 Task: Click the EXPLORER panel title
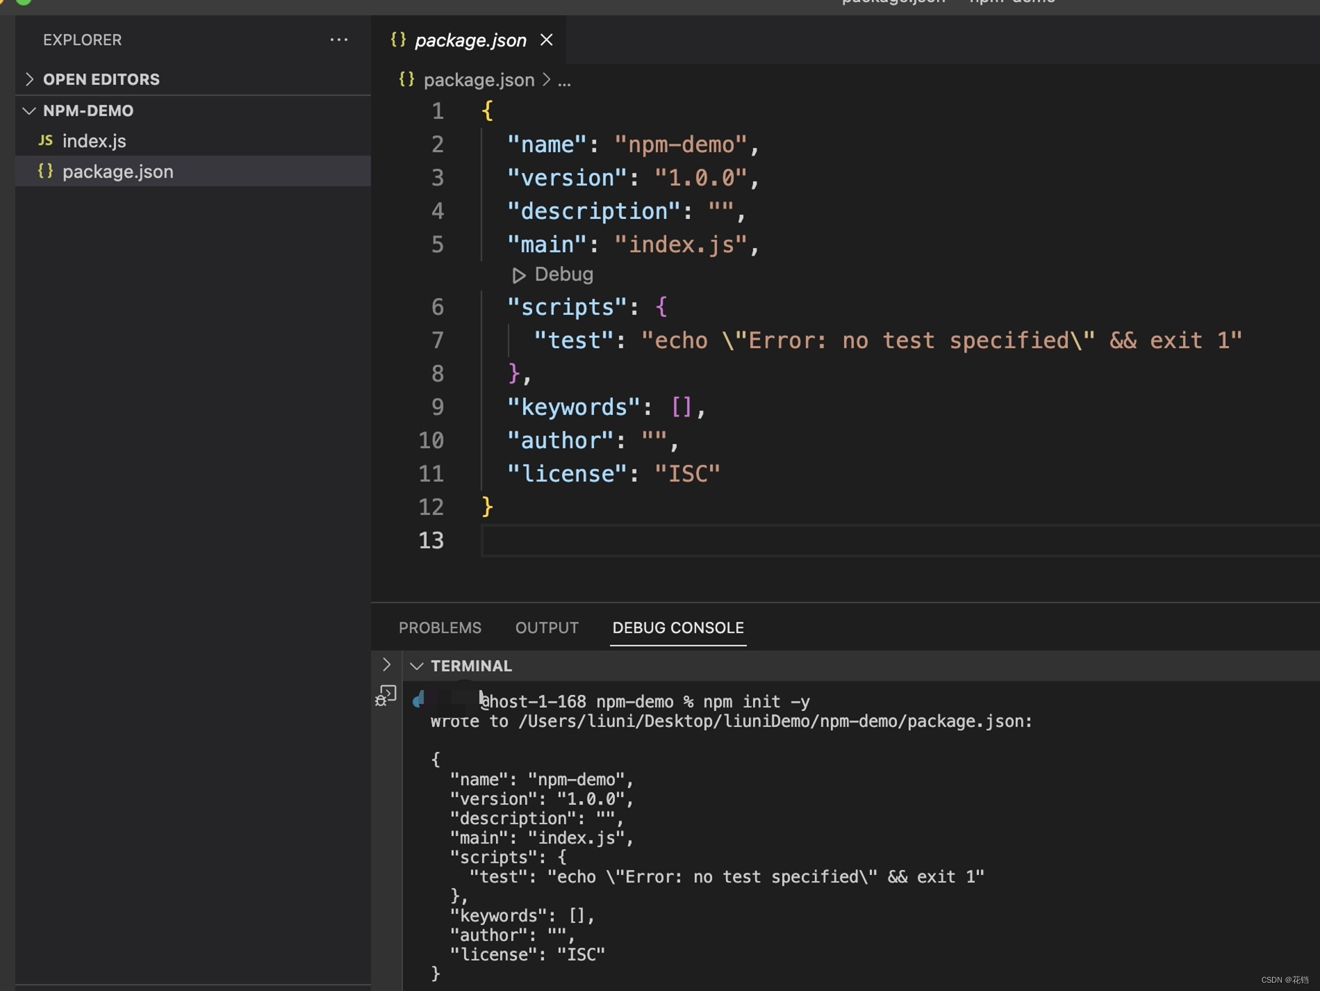(82, 40)
